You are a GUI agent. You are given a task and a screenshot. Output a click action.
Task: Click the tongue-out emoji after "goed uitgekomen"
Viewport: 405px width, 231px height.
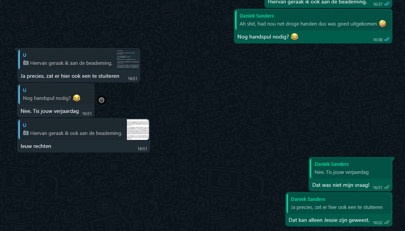(382, 24)
